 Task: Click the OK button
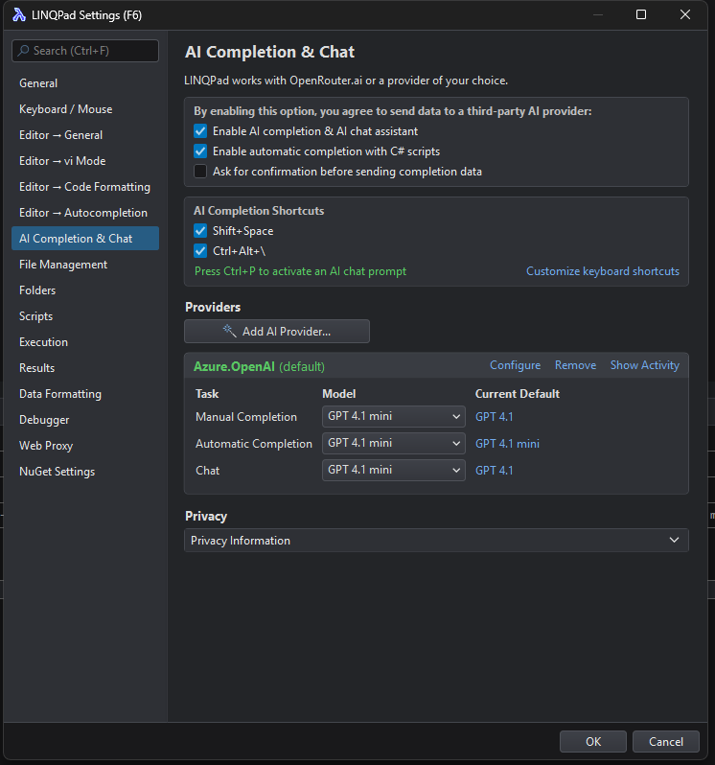(x=593, y=742)
